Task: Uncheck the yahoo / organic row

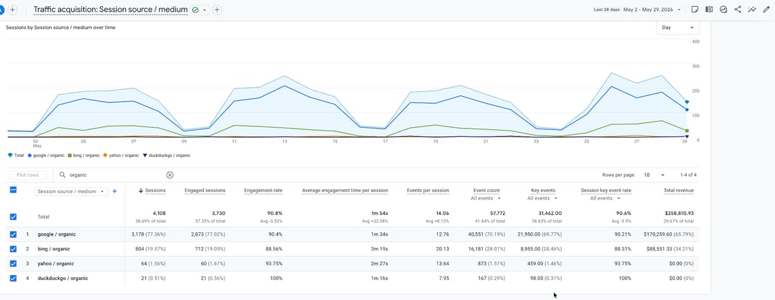Action: tap(13, 263)
